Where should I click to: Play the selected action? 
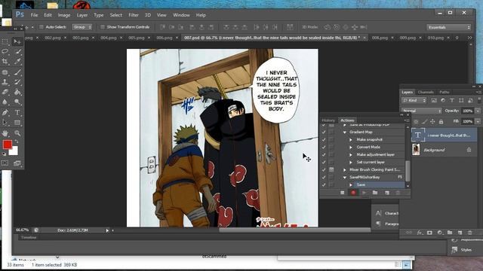tap(364, 193)
